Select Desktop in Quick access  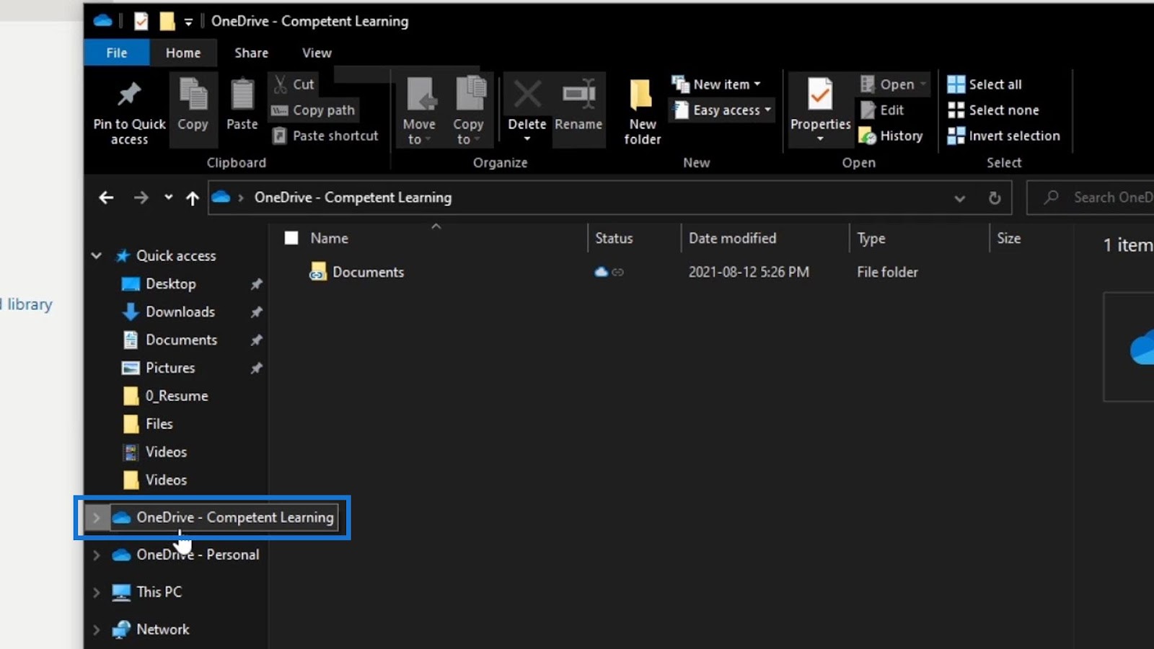(x=170, y=284)
